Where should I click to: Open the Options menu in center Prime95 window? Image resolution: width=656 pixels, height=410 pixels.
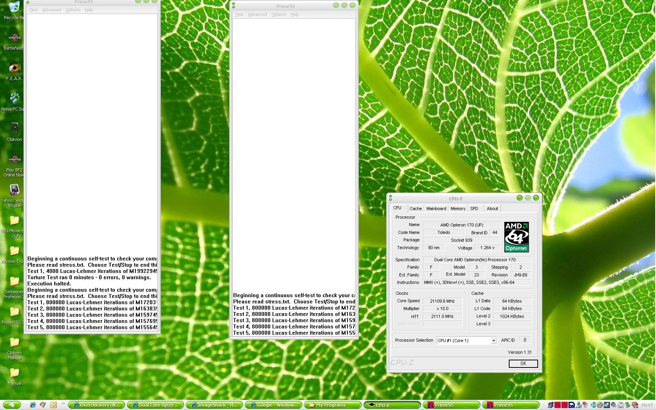pyautogui.click(x=279, y=14)
